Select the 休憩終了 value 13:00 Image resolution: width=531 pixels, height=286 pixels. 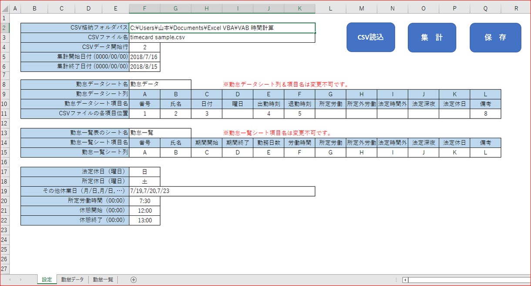point(145,220)
